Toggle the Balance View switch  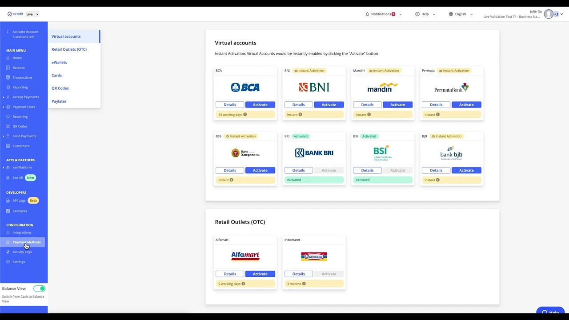click(40, 288)
